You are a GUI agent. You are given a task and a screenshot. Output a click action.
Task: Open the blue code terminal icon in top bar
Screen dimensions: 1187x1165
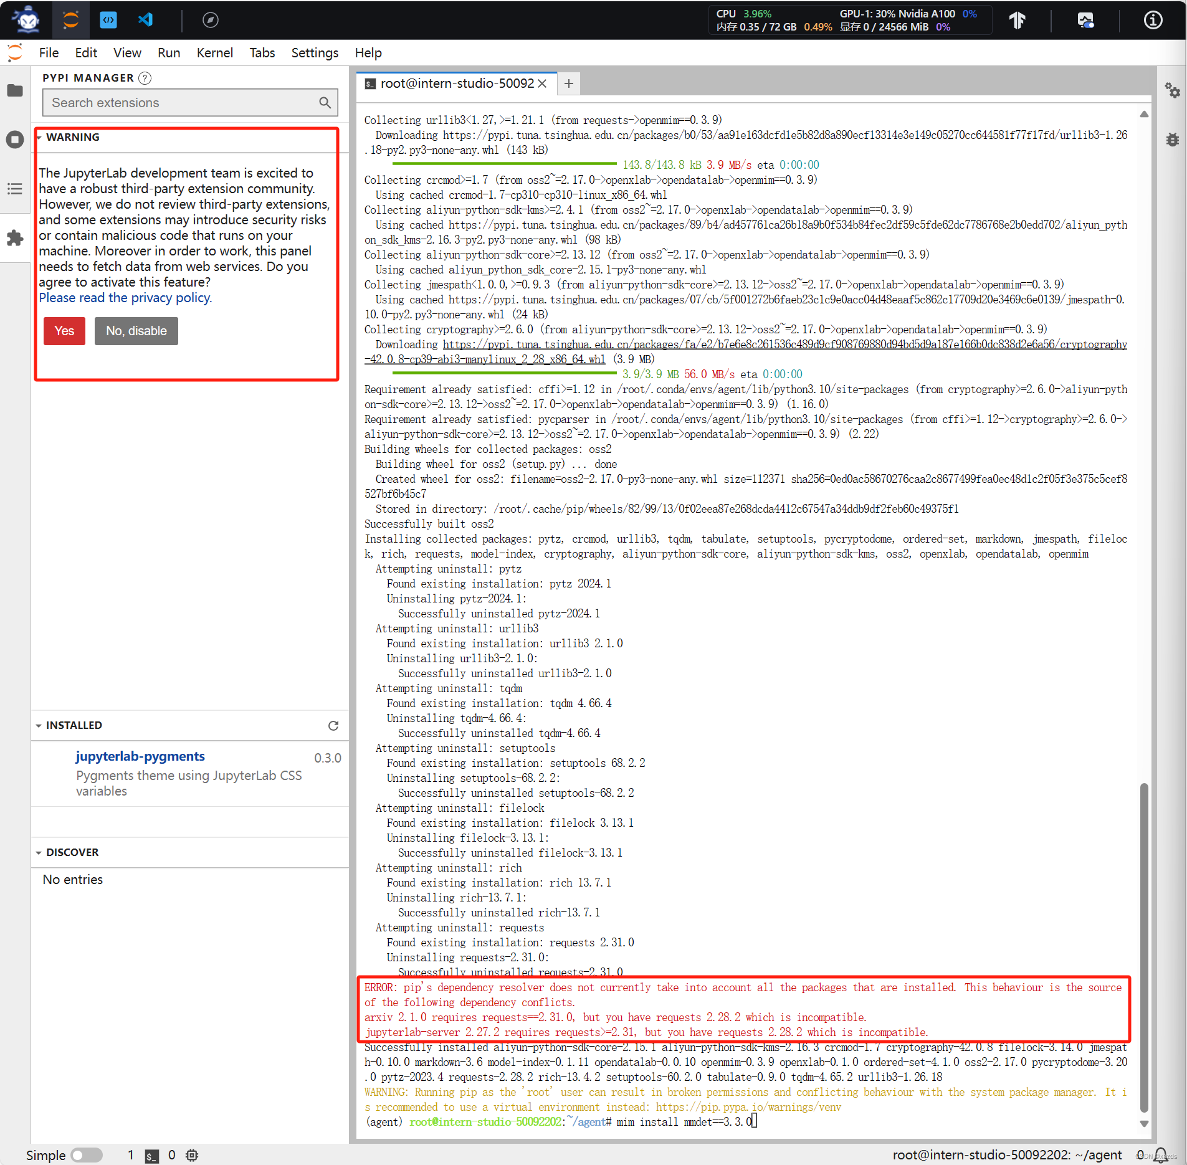coord(108,20)
